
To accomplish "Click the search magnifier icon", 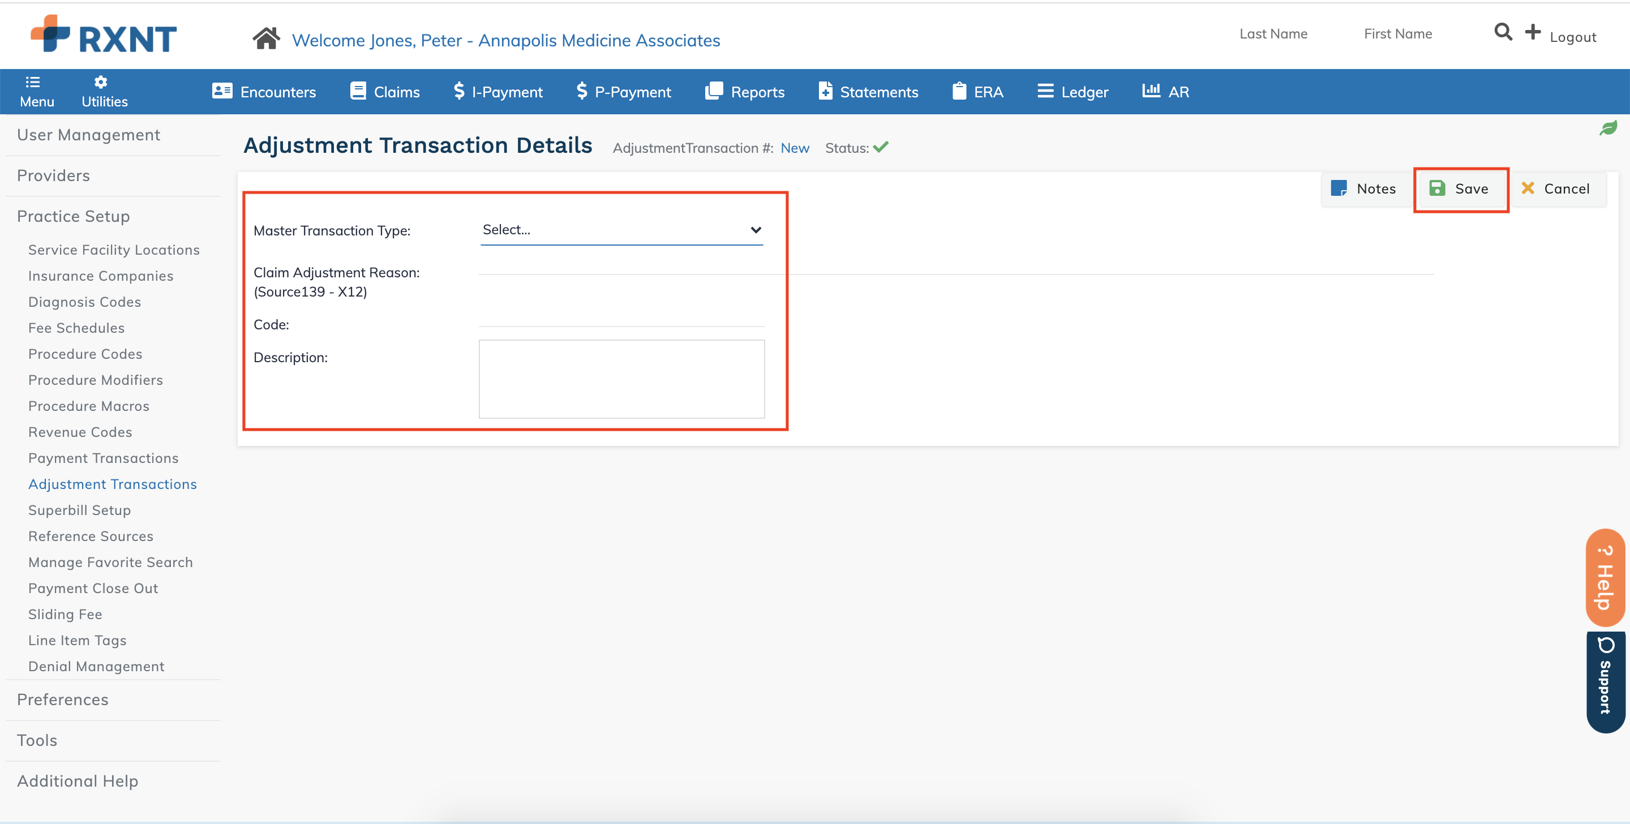I will click(1503, 32).
